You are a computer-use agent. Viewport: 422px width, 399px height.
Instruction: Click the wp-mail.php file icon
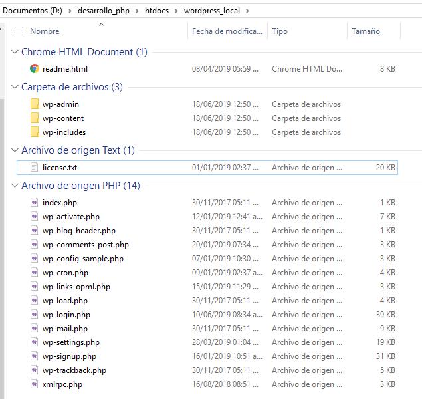pos(34,329)
